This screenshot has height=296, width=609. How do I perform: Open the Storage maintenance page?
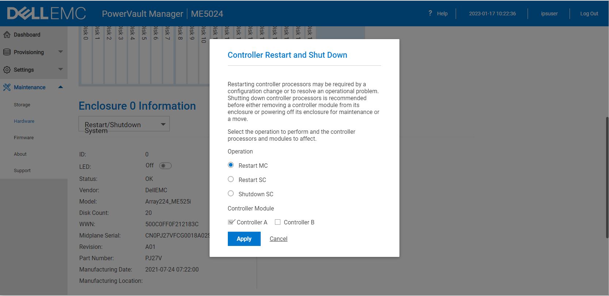pos(22,105)
